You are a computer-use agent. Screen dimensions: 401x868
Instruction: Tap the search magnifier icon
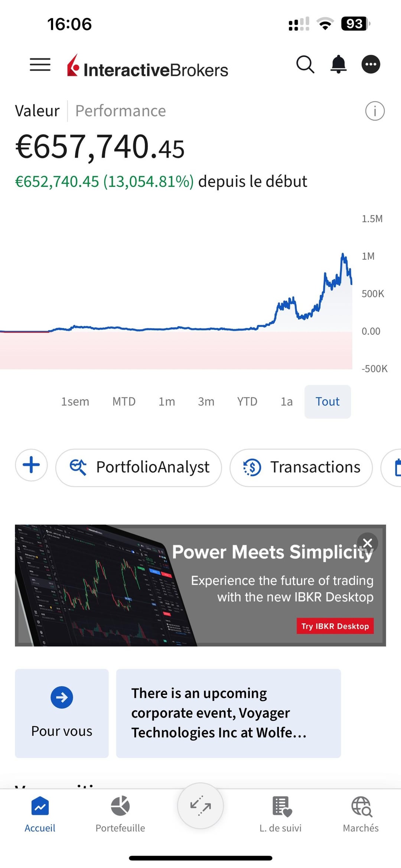pos(305,65)
